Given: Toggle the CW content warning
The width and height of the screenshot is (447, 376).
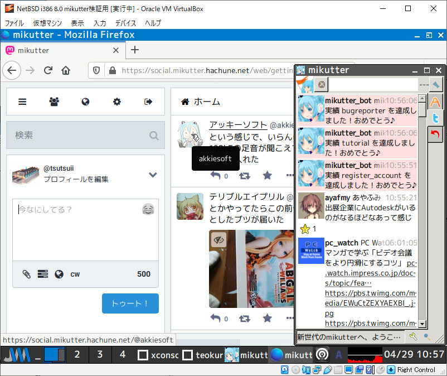Looking at the screenshot, I should 75,274.
